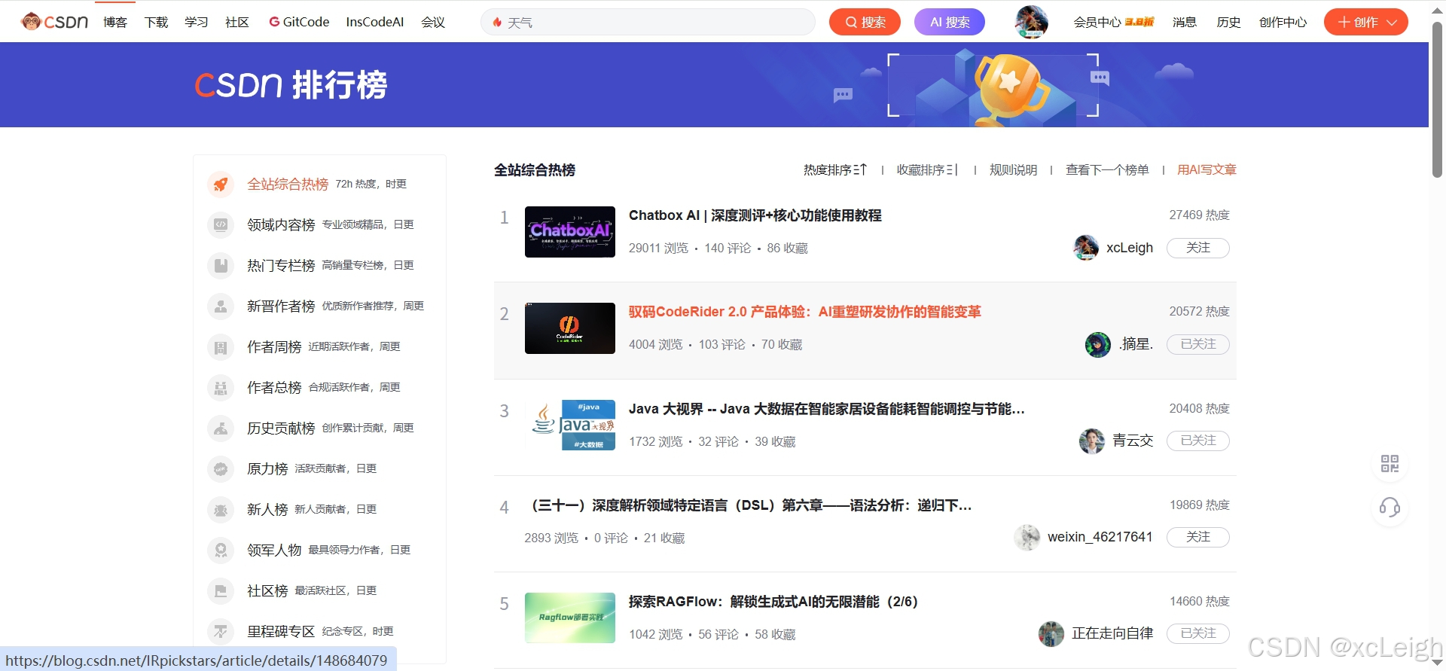Open author name xcLeigh
The height and width of the screenshot is (671, 1446).
tap(1130, 248)
